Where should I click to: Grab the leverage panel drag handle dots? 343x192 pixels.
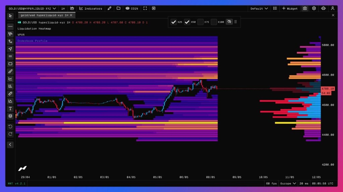coord(235,22)
